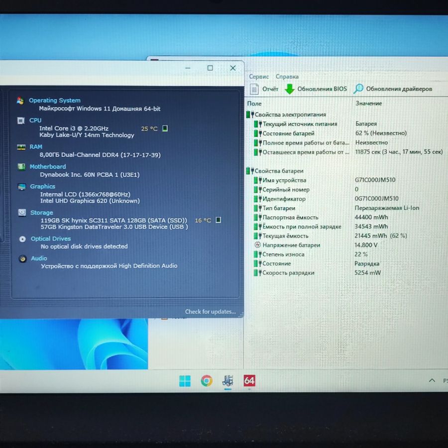Click the storage temperature indicator icon
Viewport: 448px width, 448px height.
218,220
